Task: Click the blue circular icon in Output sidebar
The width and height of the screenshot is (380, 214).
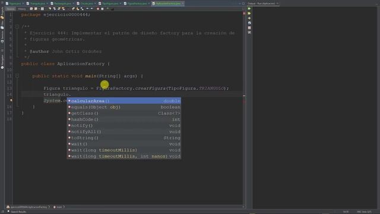Action: click(x=249, y=23)
